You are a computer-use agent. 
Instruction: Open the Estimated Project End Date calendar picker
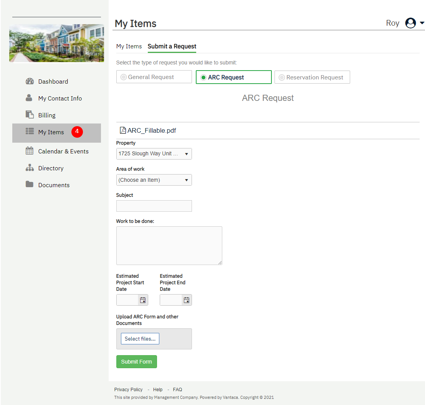click(x=187, y=300)
